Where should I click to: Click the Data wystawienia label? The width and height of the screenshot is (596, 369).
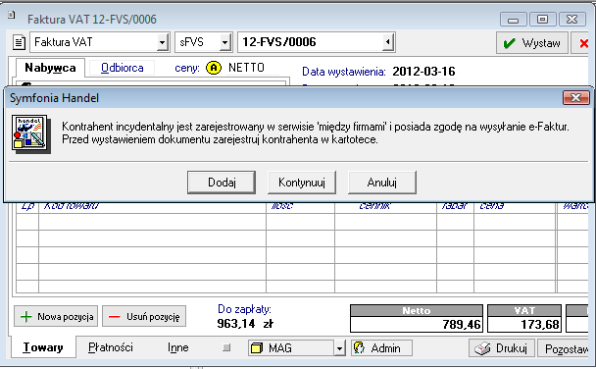point(344,72)
